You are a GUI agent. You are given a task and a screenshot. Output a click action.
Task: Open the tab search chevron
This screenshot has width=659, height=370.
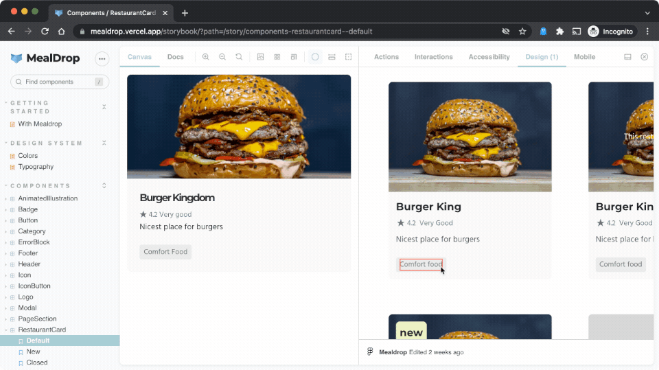pyautogui.click(x=647, y=13)
